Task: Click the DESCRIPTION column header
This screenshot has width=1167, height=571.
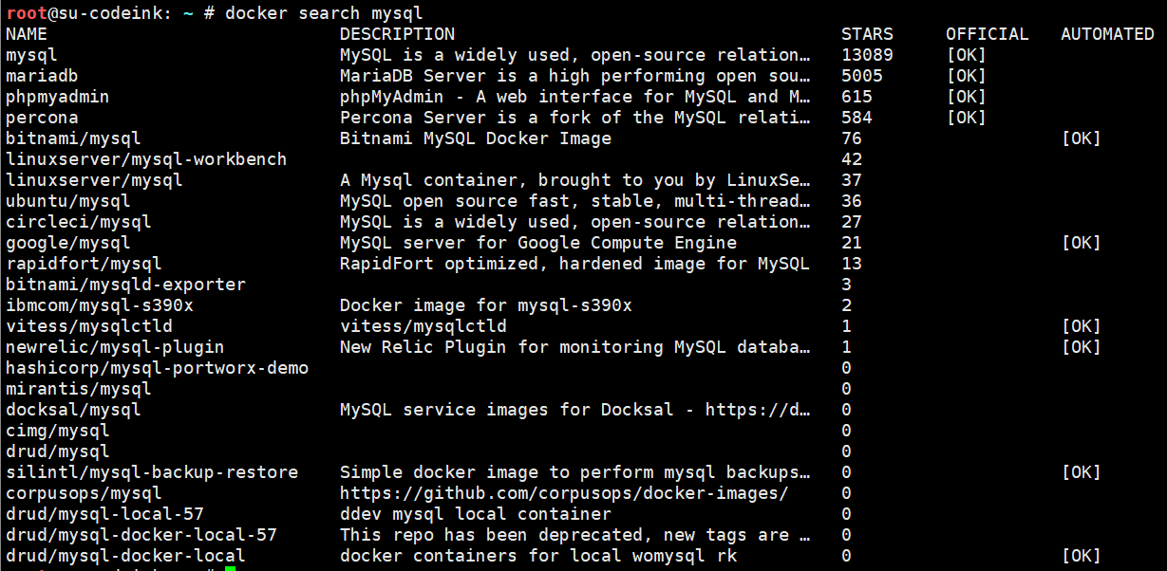Action: pyautogui.click(x=397, y=34)
